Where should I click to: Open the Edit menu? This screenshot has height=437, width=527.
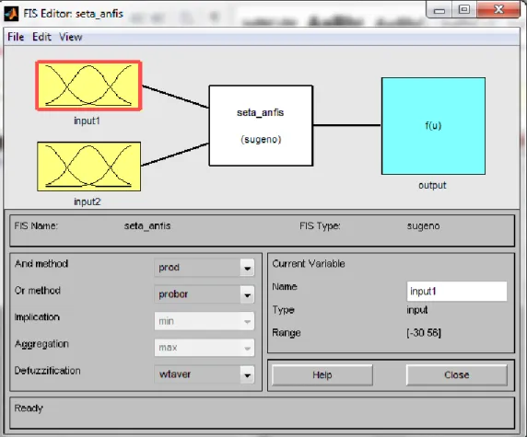click(x=41, y=37)
